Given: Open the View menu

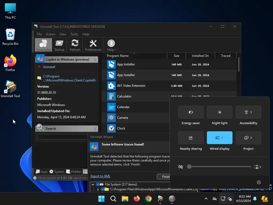Looking at the screenshot, I should coord(63,34).
